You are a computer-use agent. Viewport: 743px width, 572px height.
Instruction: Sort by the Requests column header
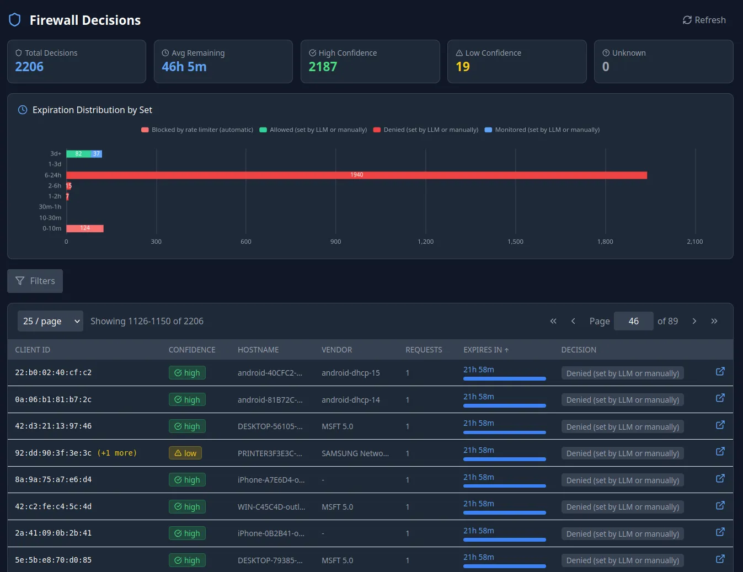[424, 350]
